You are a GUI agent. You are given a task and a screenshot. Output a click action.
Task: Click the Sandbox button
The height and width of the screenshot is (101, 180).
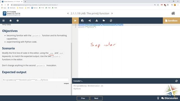pos(171,20)
